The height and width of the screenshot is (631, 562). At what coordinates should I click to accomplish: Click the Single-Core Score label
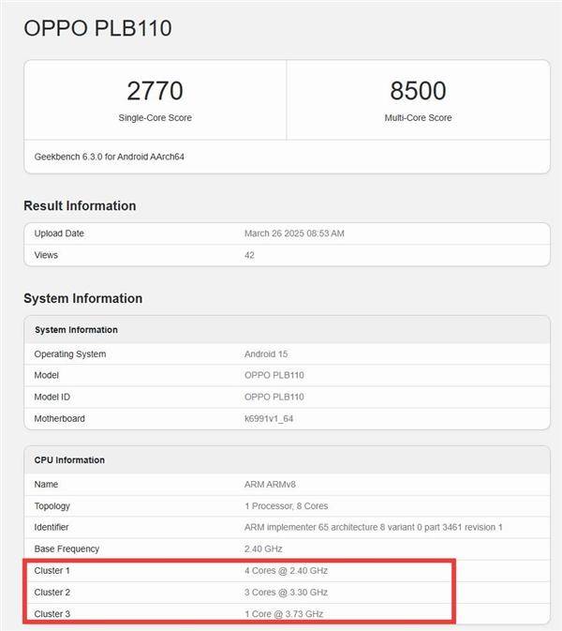(x=155, y=118)
